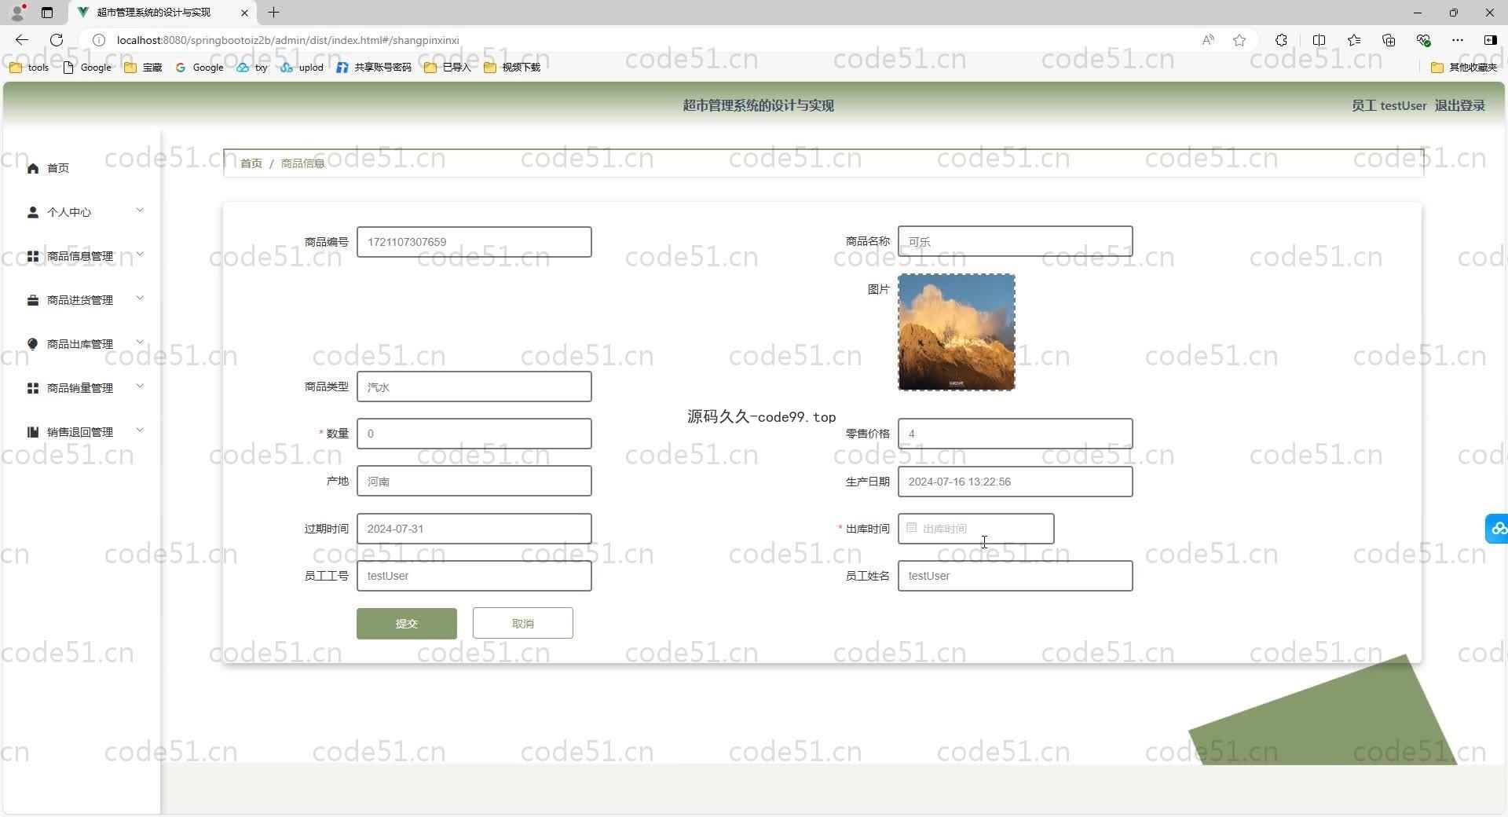Submit the form with 提交 button
The width and height of the screenshot is (1508, 817).
406,623
